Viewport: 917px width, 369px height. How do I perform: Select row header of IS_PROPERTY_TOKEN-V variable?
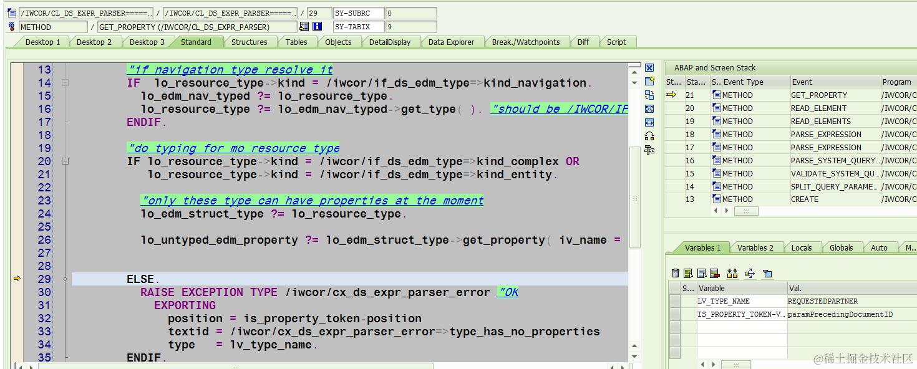pyautogui.click(x=674, y=314)
